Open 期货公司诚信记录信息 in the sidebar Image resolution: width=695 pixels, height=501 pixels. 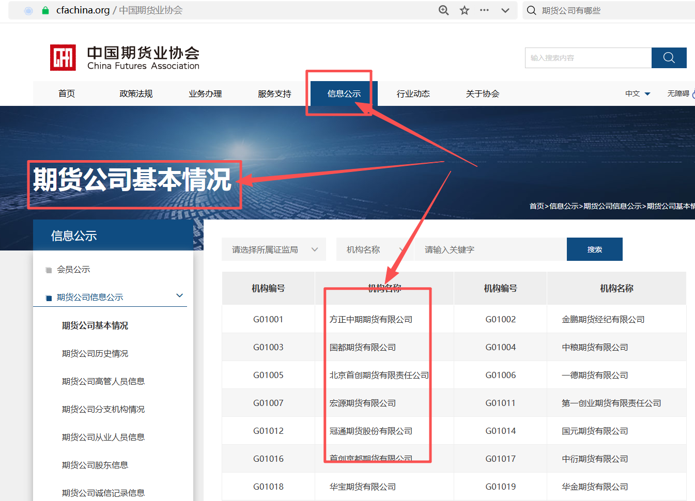tap(103, 493)
